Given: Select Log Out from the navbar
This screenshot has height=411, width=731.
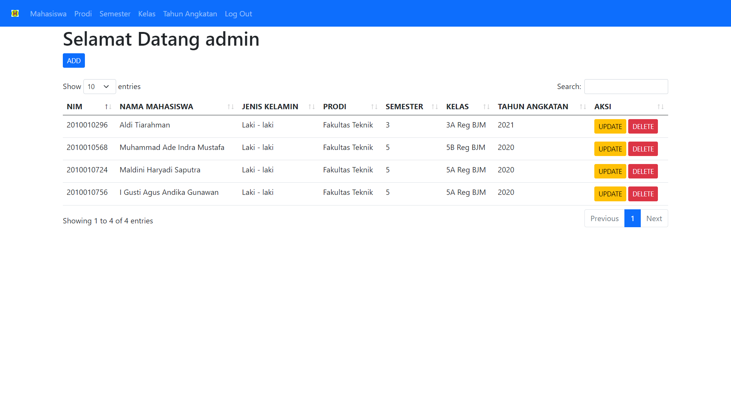Looking at the screenshot, I should click(x=238, y=14).
